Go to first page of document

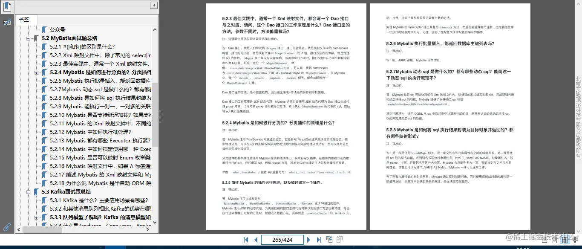246,240
